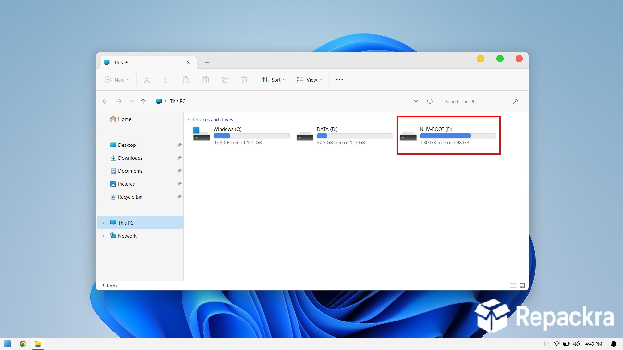Open recent locations dropdown arrow
This screenshot has height=350, width=623.
pyautogui.click(x=131, y=101)
